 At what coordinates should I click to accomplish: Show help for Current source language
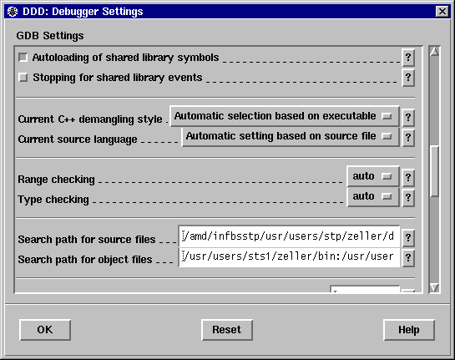[x=408, y=138]
